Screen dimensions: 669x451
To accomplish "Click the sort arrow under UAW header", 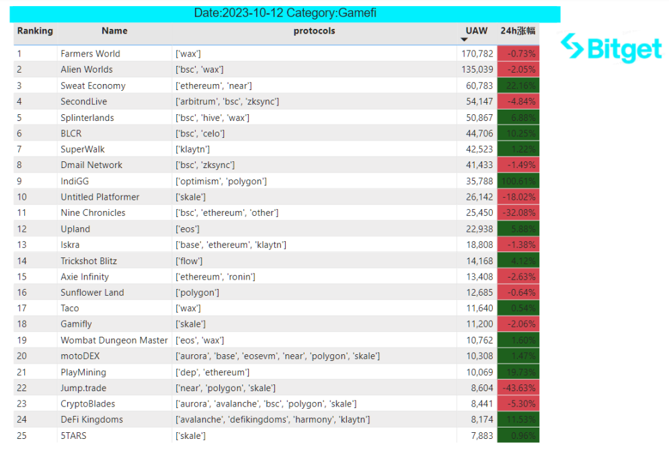I will [x=464, y=40].
